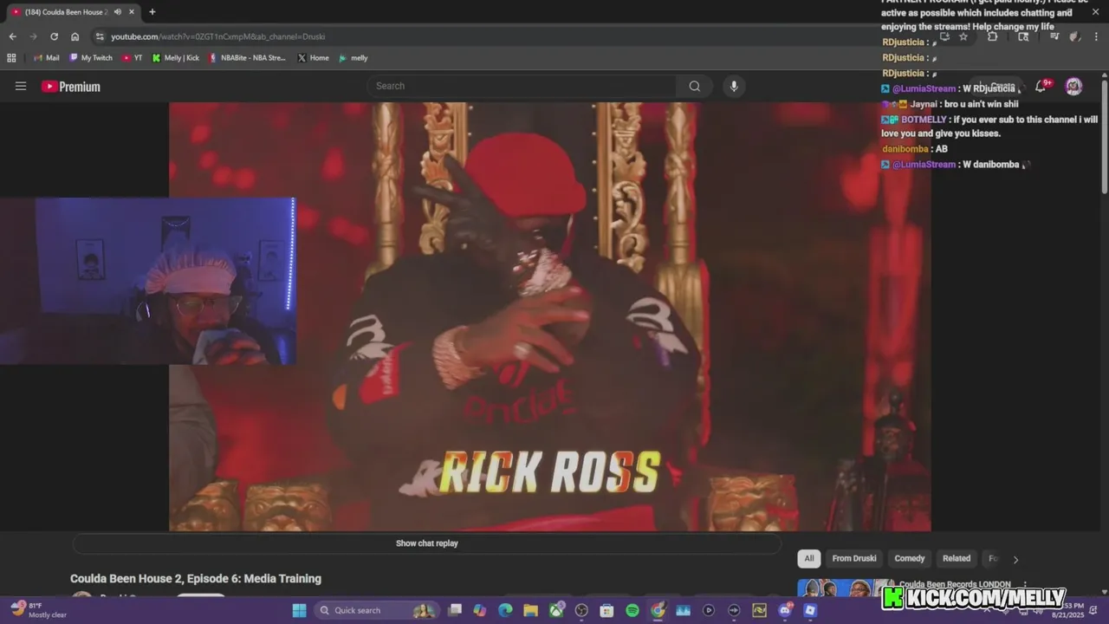Select the All filter chip
The width and height of the screenshot is (1109, 624).
[808, 558]
